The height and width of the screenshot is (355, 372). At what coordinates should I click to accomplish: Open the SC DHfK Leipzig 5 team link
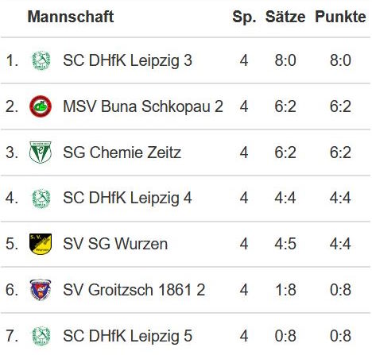(127, 336)
